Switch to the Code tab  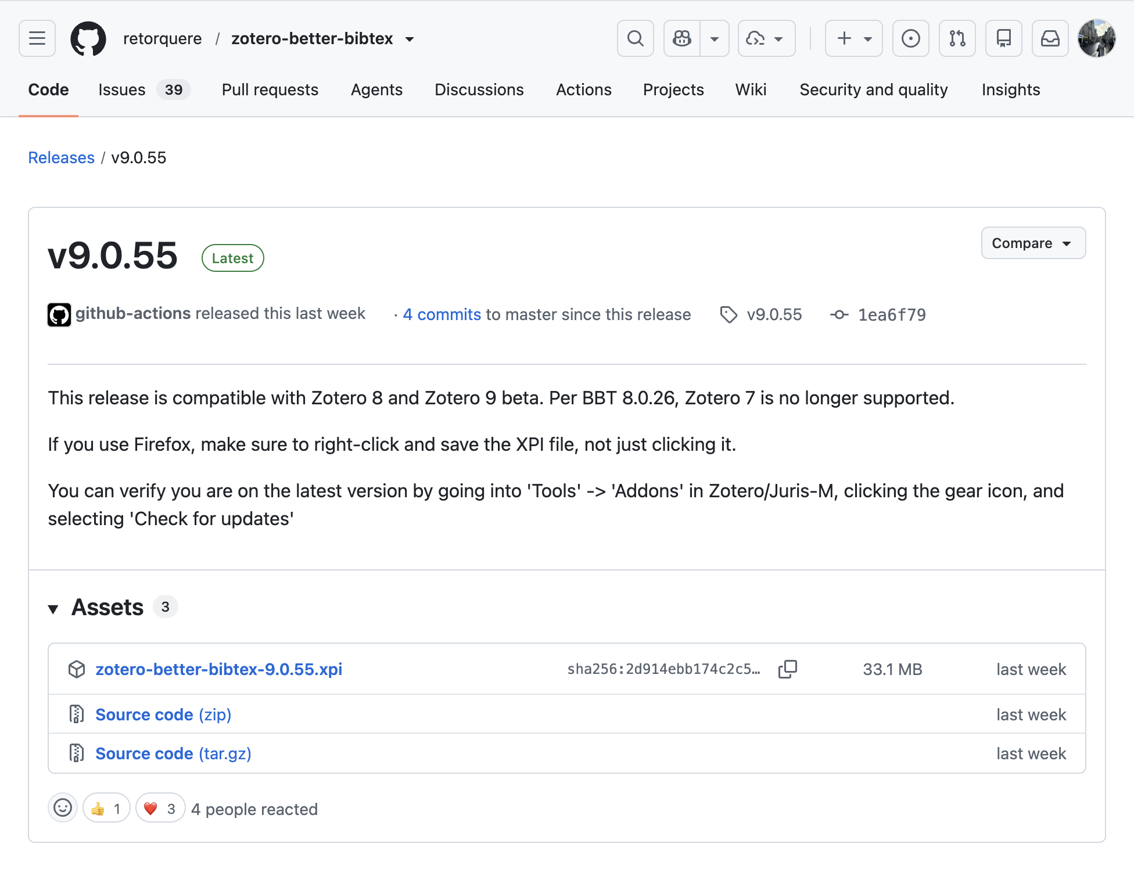tap(48, 89)
